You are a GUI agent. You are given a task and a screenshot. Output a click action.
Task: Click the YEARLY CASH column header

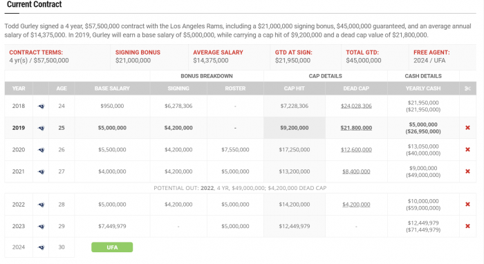[x=423, y=88]
